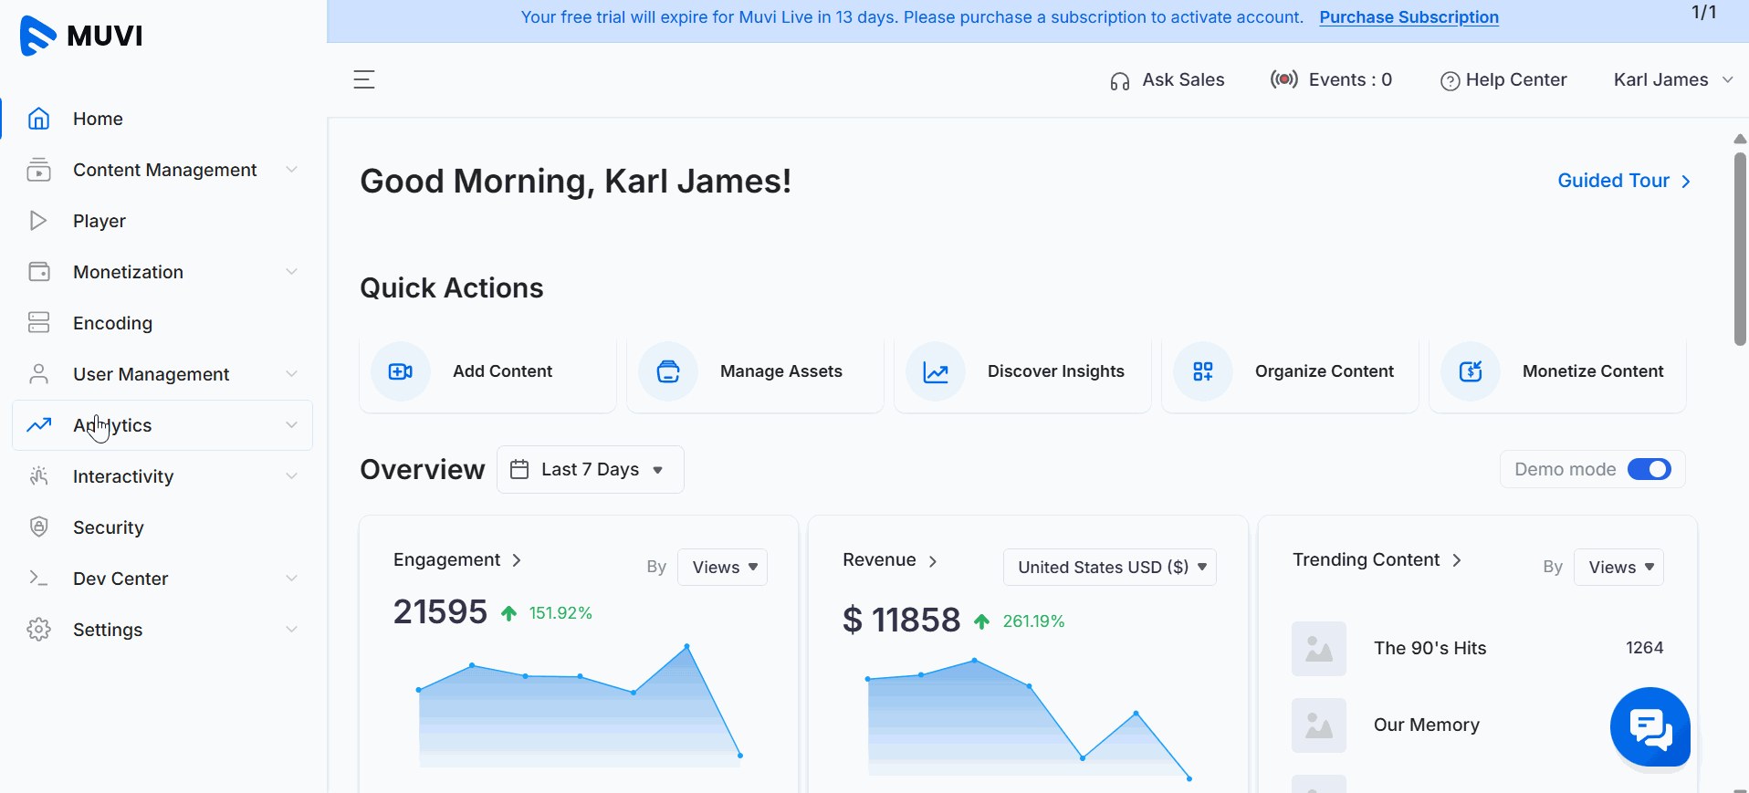The height and width of the screenshot is (793, 1749).
Task: Open Karl James account menu
Action: (x=1673, y=79)
